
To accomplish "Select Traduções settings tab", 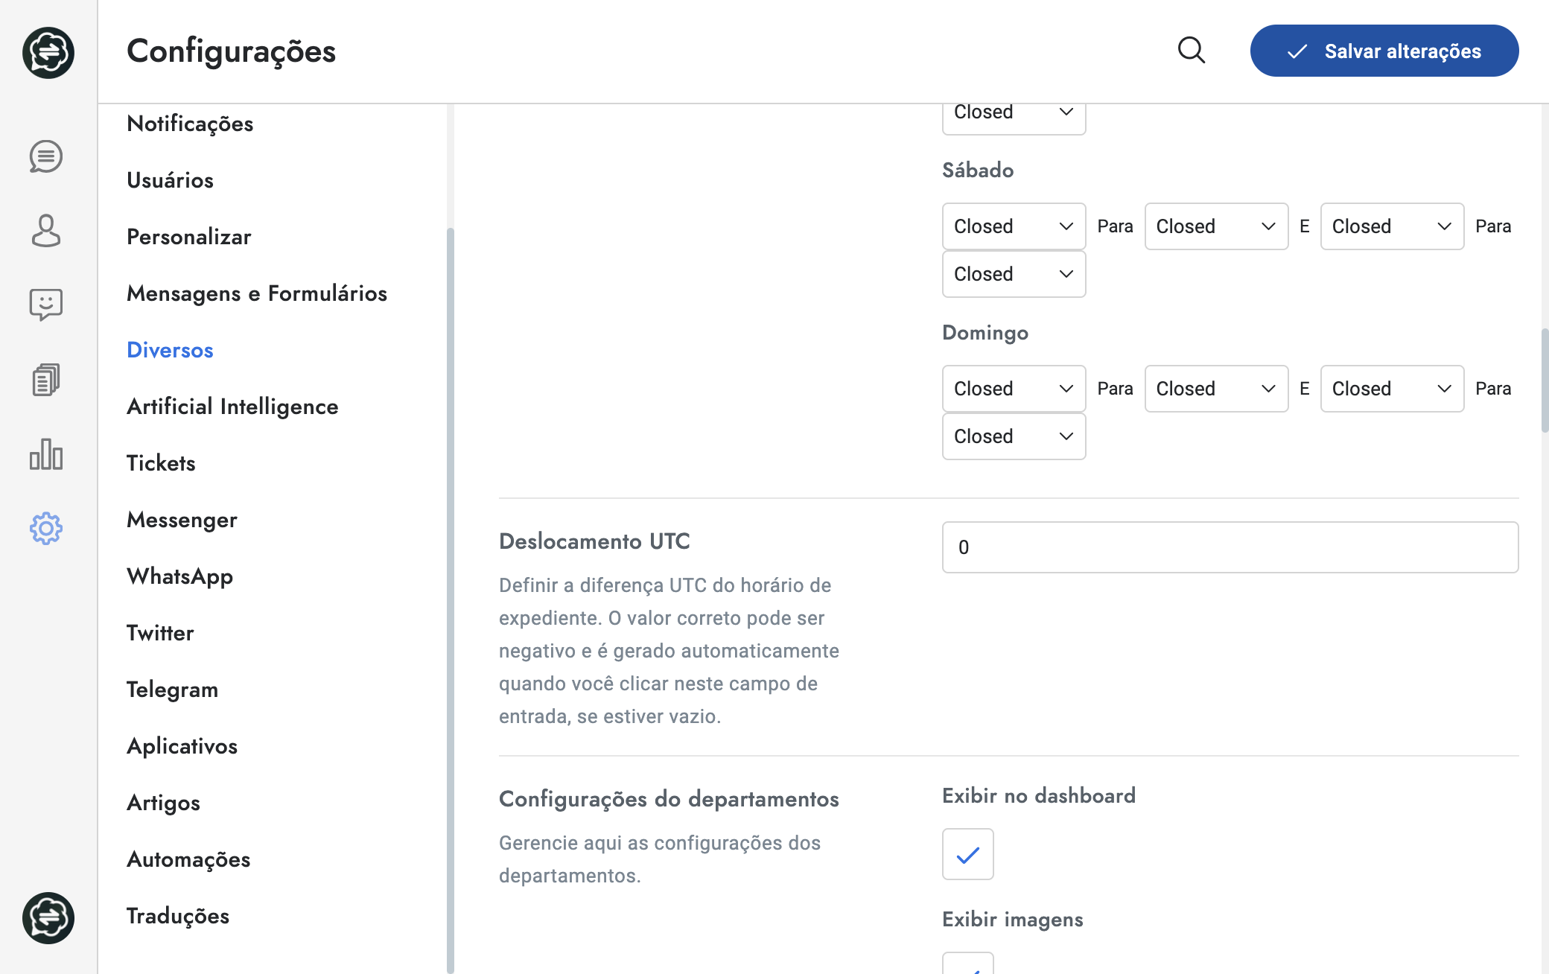I will click(178, 916).
